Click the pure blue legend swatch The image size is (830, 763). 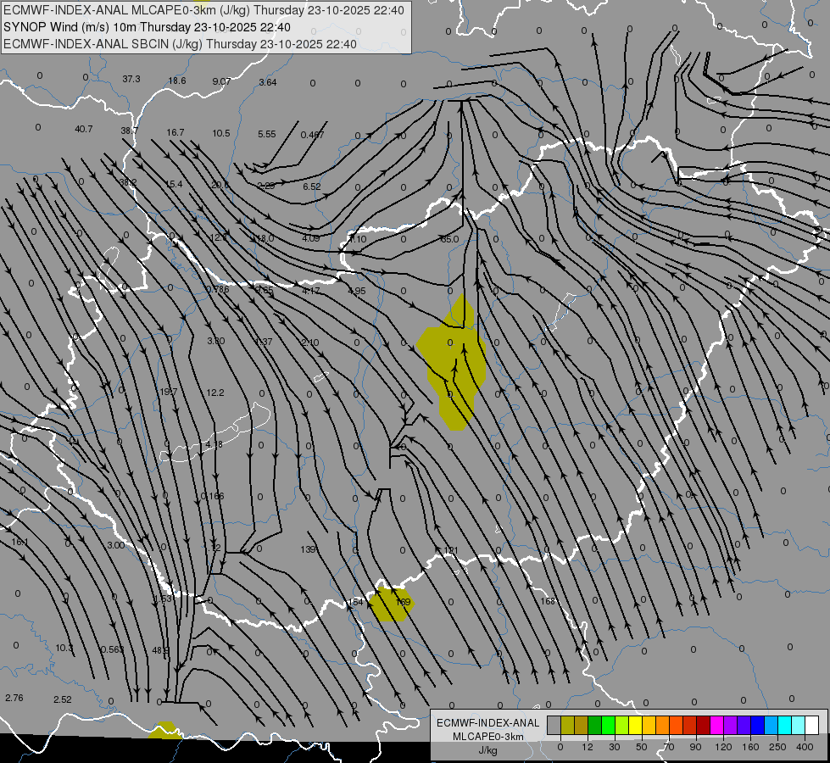point(758,725)
